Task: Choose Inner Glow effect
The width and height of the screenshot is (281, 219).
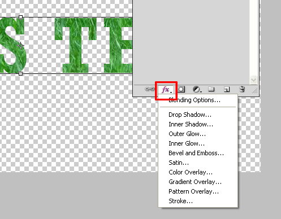Action: point(187,143)
